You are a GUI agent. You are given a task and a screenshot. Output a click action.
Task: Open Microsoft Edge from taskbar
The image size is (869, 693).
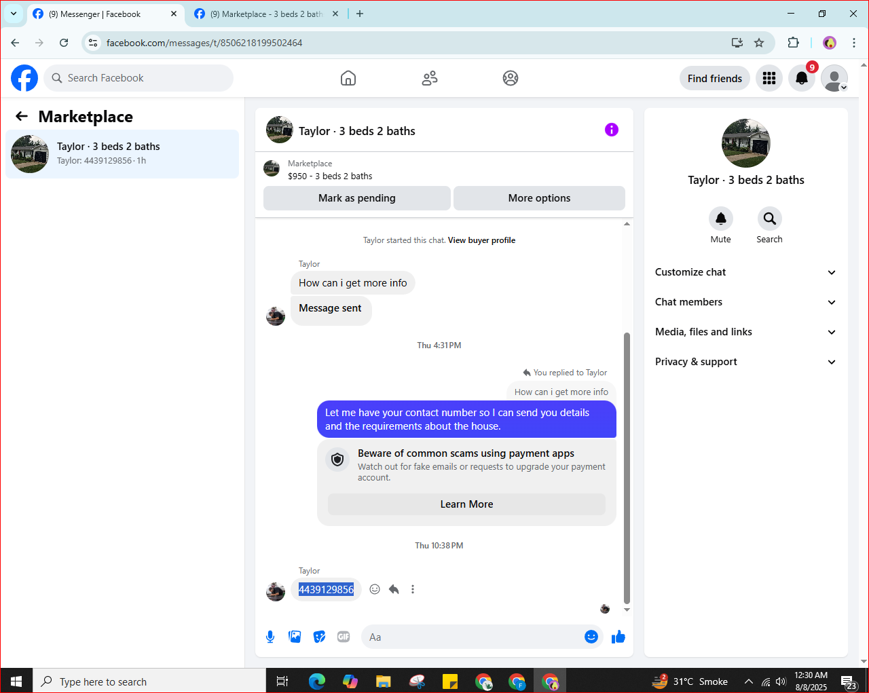317,681
